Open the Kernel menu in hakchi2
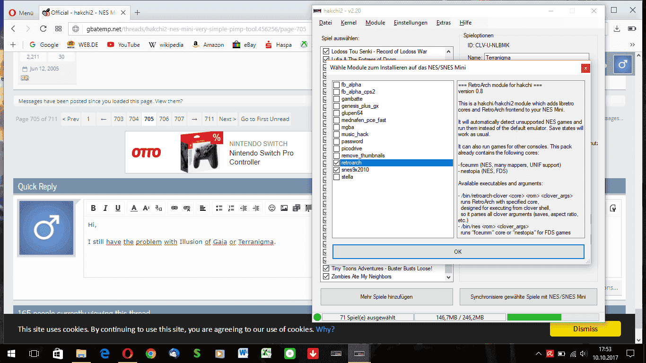This screenshot has height=363, width=646. coord(349,23)
